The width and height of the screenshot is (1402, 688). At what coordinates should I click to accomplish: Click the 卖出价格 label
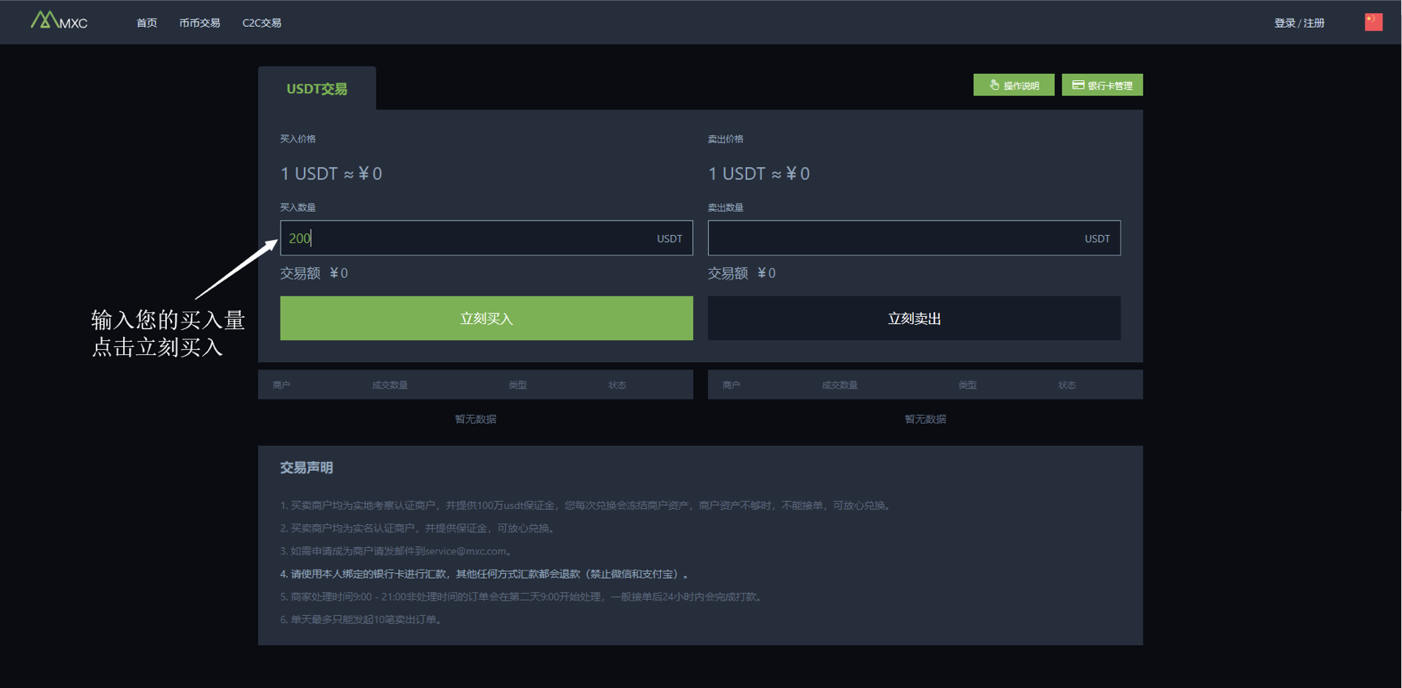tap(726, 139)
